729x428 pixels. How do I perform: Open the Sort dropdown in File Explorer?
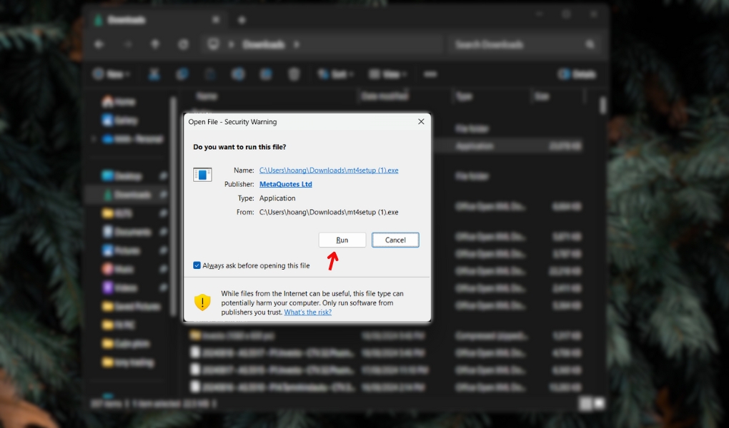point(335,74)
